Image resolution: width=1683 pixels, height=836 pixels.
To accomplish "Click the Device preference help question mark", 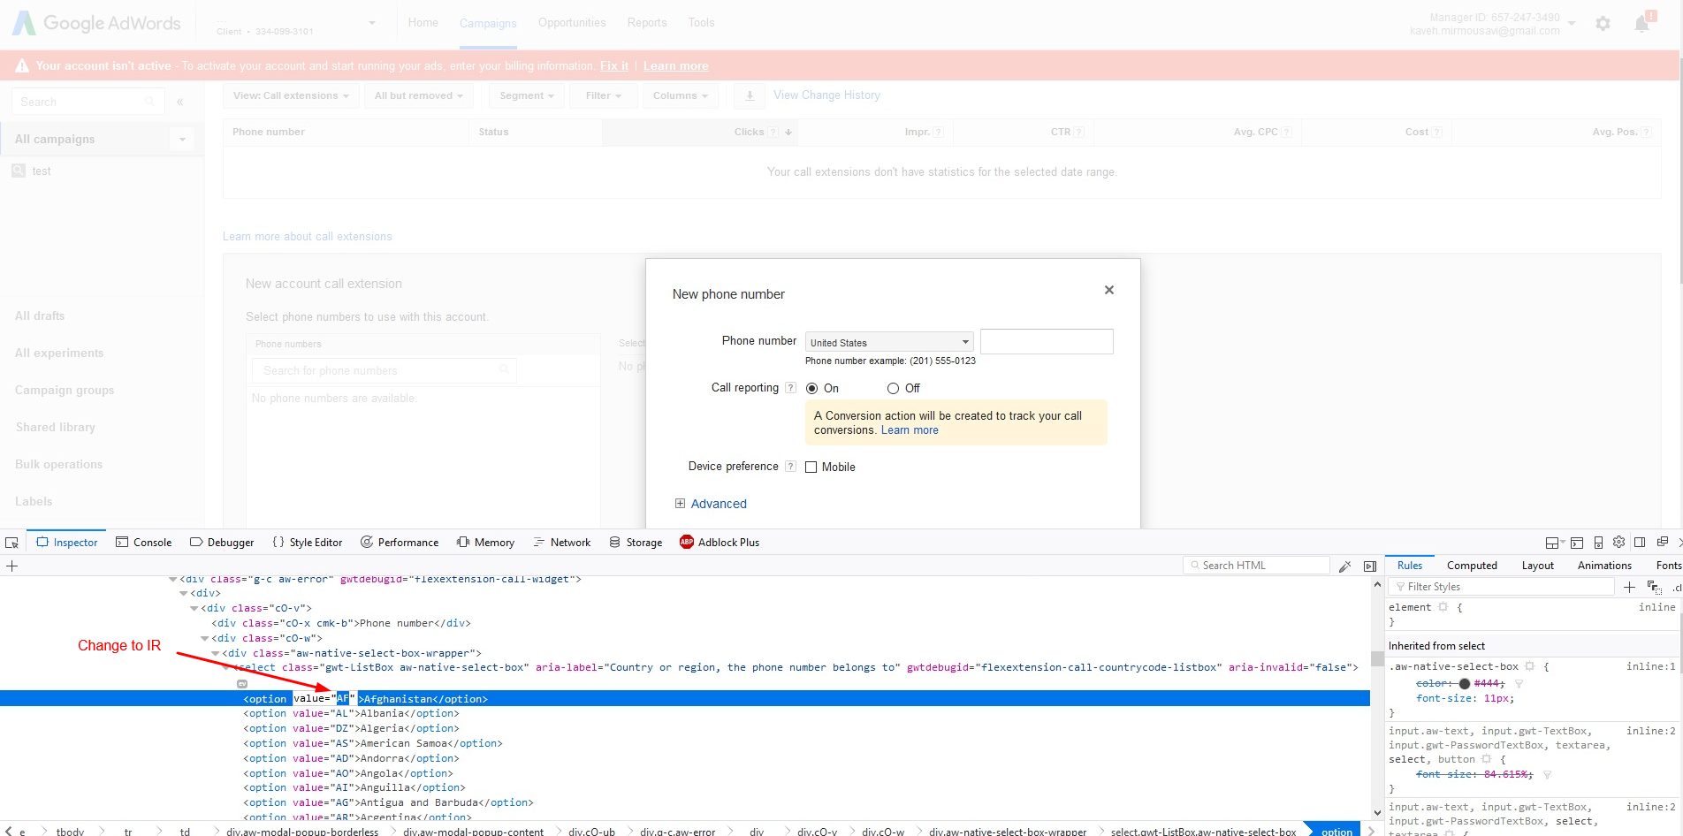I will click(791, 467).
